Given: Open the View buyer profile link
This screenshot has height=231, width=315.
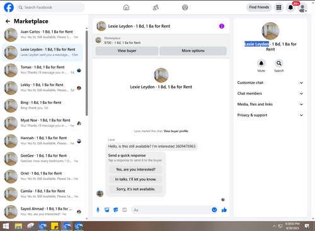Looking at the screenshot, I should [176, 131].
